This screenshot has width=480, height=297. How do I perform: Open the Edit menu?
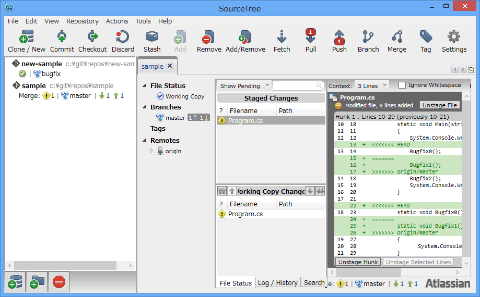pyautogui.click(x=31, y=21)
